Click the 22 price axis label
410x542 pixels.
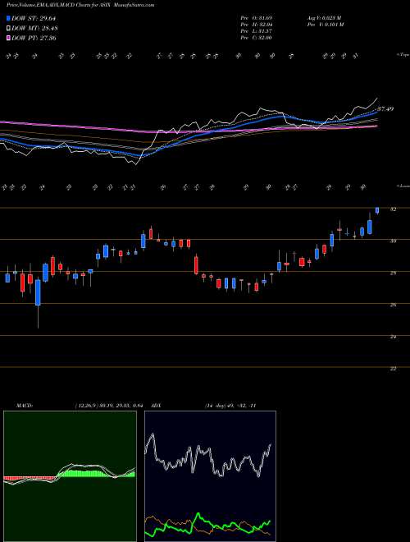393,369
